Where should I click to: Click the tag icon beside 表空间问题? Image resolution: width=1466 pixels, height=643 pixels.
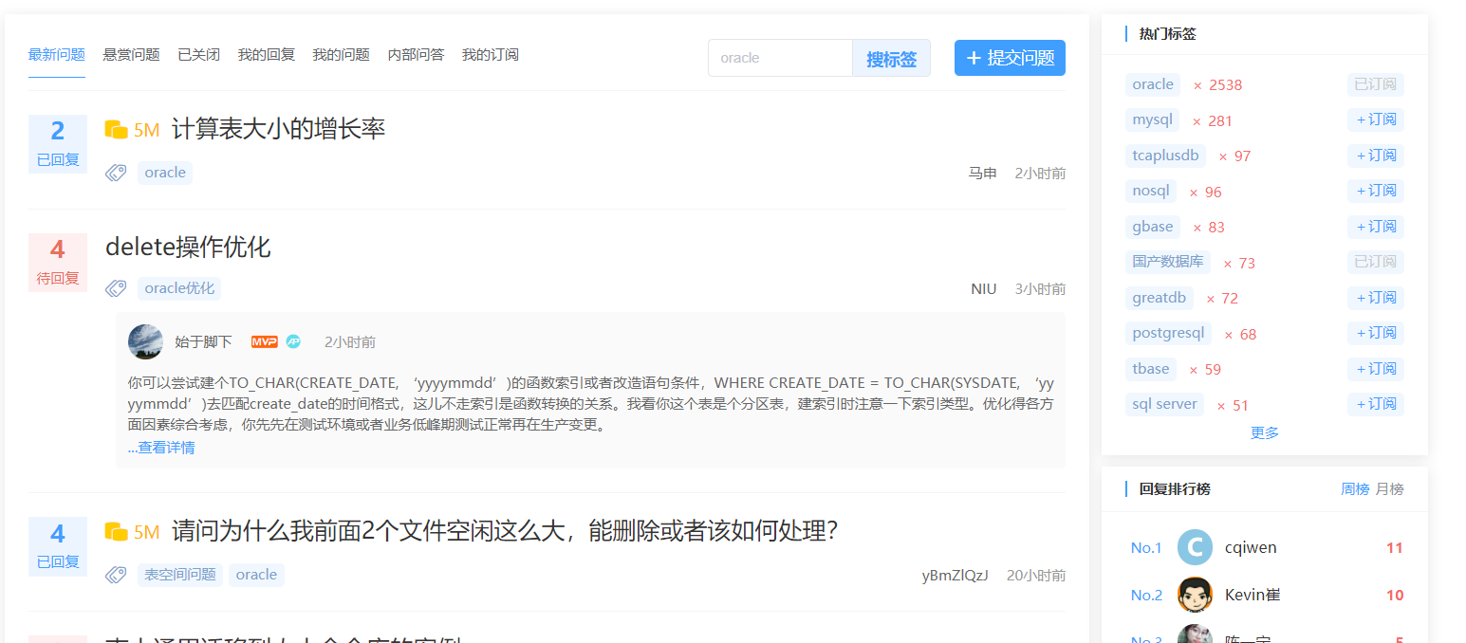tap(116, 575)
